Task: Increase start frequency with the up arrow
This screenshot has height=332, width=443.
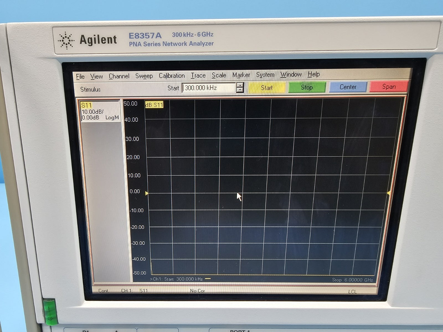Action: 240,85
